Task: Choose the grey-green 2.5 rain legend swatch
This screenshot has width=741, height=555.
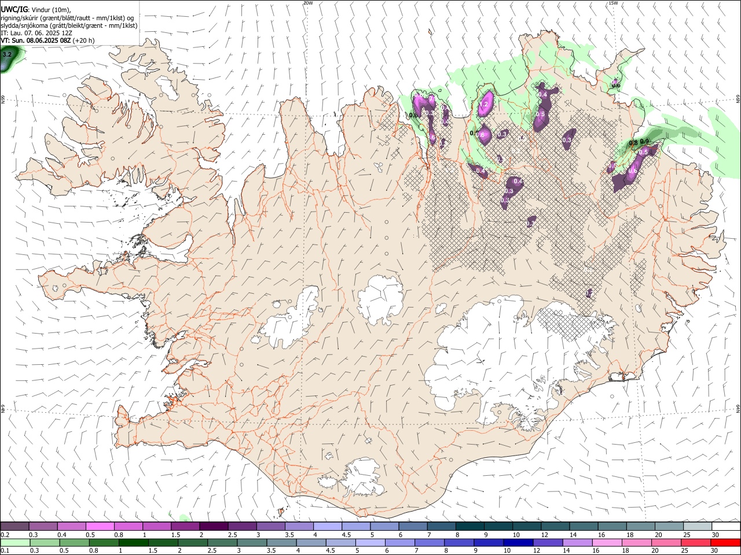Action: [222, 542]
